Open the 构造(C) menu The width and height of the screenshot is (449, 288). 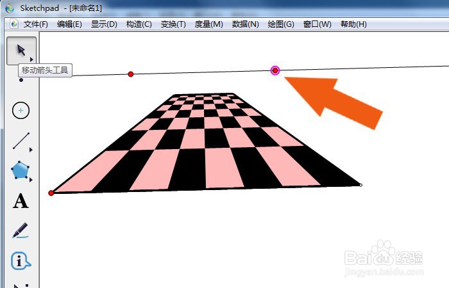pos(139,24)
